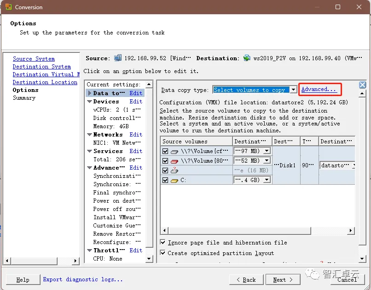The height and width of the screenshot is (290, 371).
Task: Click up arrow of Current settings scrollbar
Action: tap(149, 84)
